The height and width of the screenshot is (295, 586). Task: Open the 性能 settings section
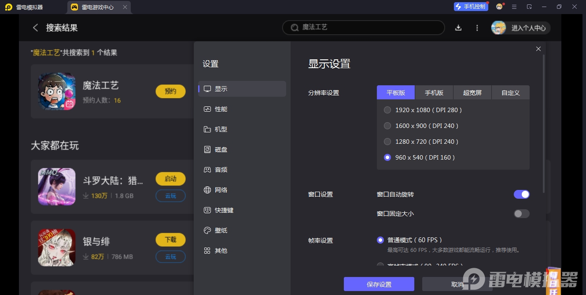click(242, 109)
